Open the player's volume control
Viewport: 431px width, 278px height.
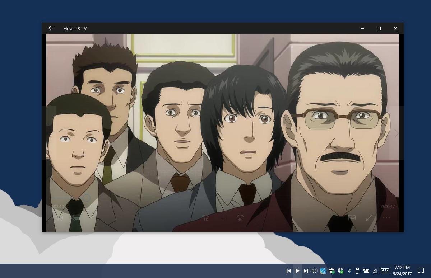click(59, 218)
